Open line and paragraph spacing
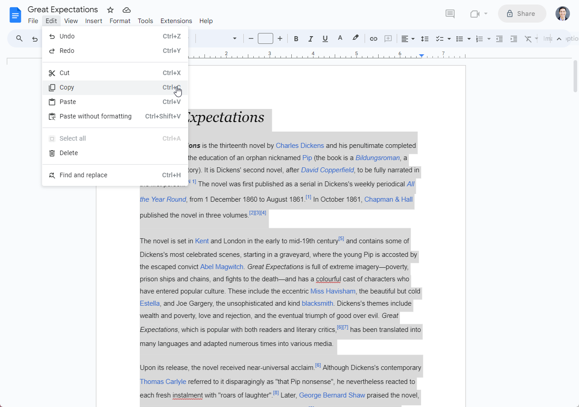The image size is (579, 407). coord(425,39)
